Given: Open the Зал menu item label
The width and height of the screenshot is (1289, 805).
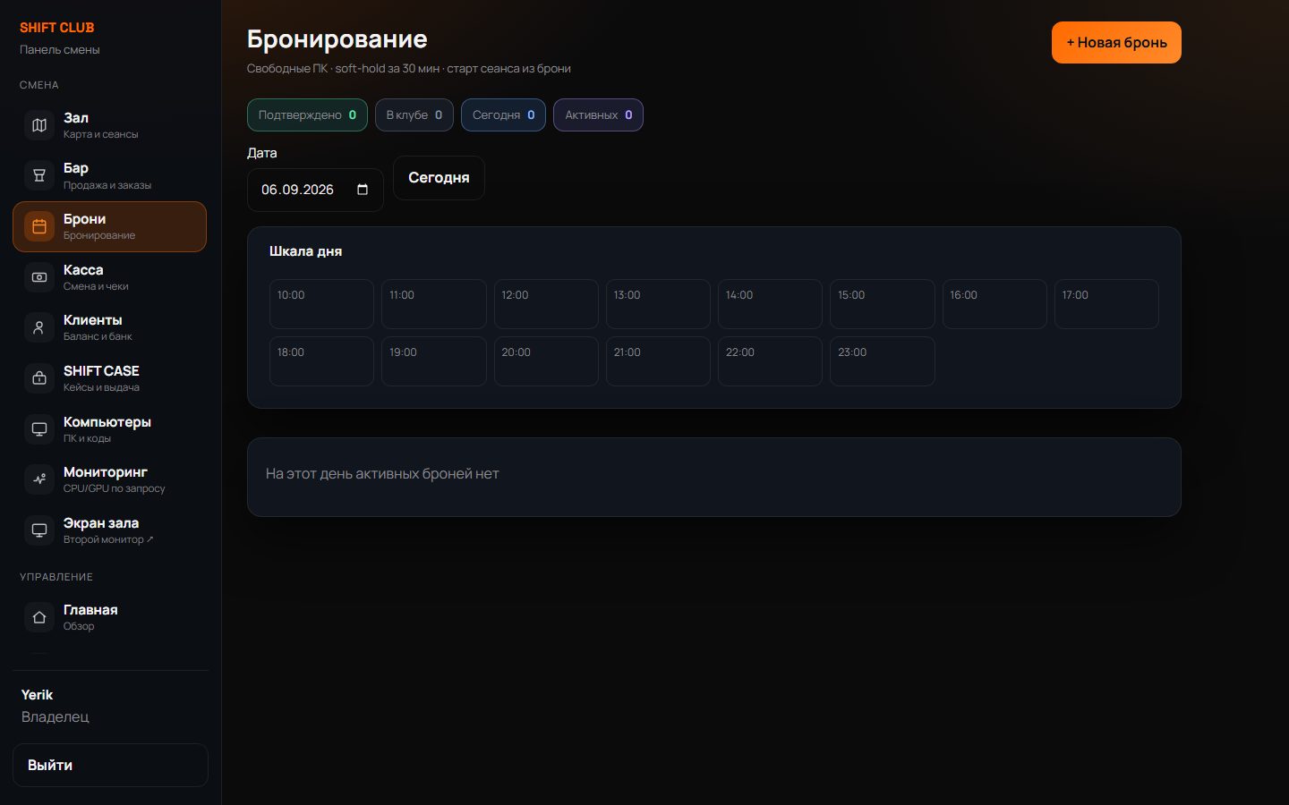Looking at the screenshot, I should coord(76,118).
